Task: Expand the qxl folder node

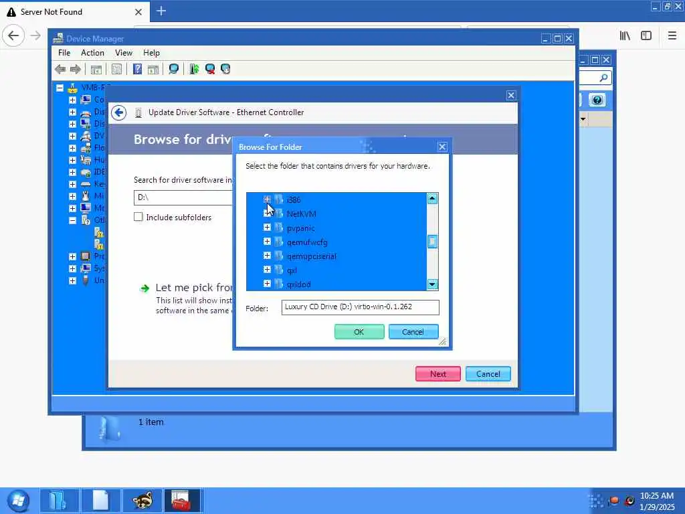Action: 267,270
